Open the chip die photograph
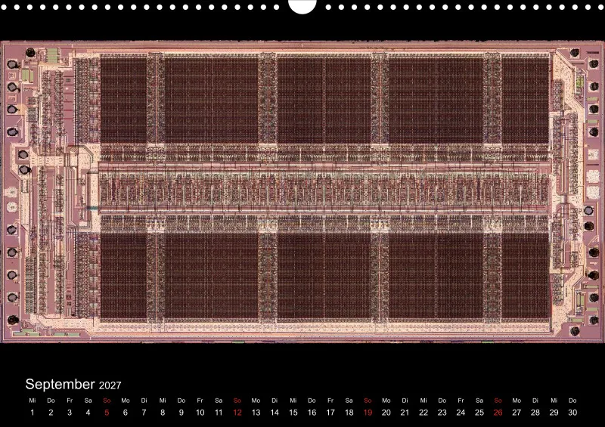The image size is (605, 427). (x=302, y=192)
